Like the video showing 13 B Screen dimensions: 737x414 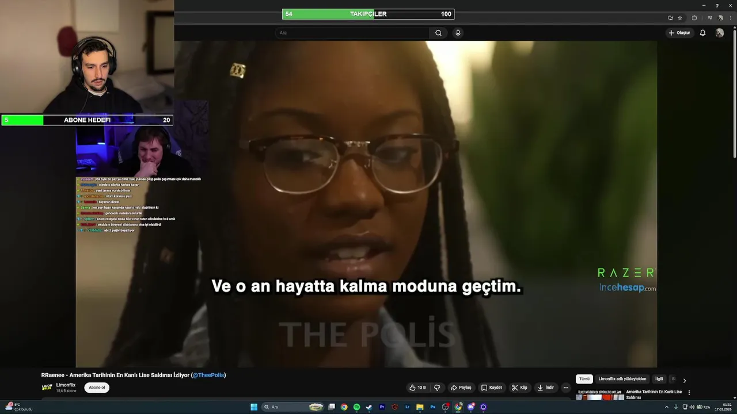pos(417,388)
